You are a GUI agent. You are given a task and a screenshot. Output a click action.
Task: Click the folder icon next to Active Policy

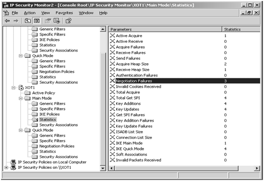(x=27, y=93)
